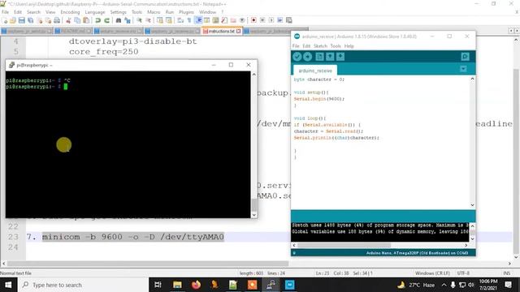The image size is (520, 292).
Task: Click line 7 minicom command text
Action: tap(133, 237)
